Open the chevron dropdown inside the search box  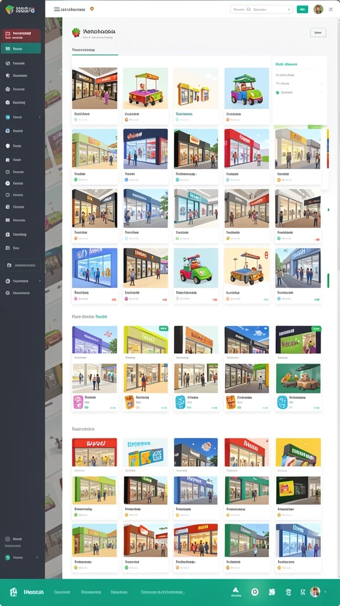289,9
